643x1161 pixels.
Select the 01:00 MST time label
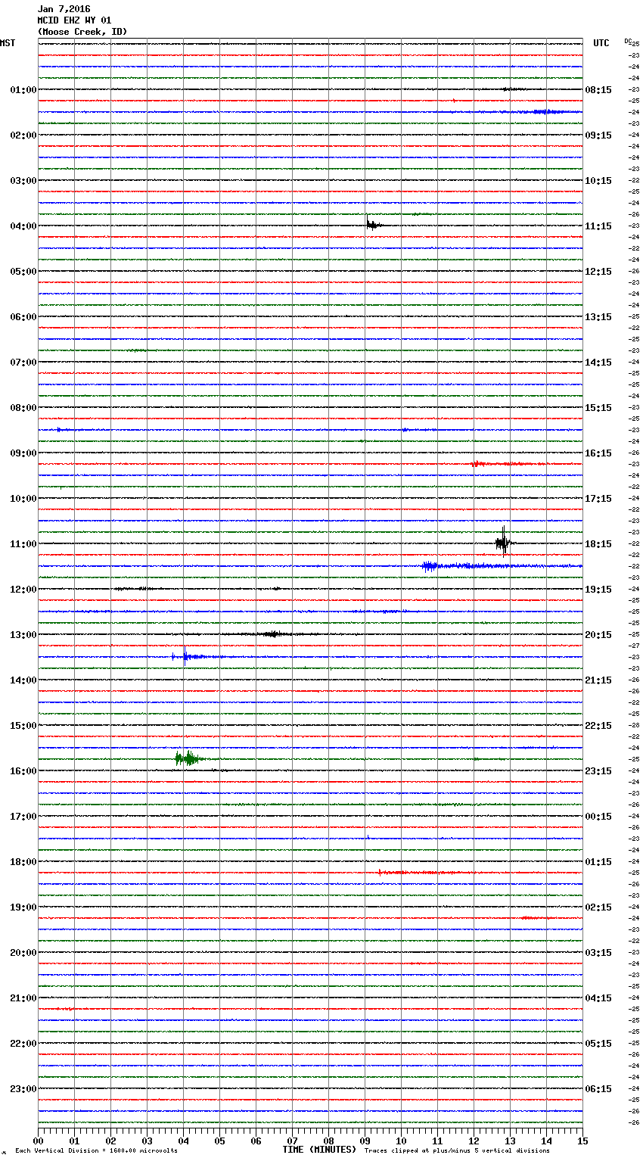tap(23, 90)
